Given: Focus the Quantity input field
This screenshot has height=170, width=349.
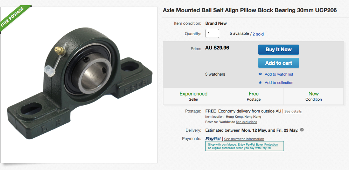Looking at the screenshot, I should pyautogui.click(x=212, y=33).
